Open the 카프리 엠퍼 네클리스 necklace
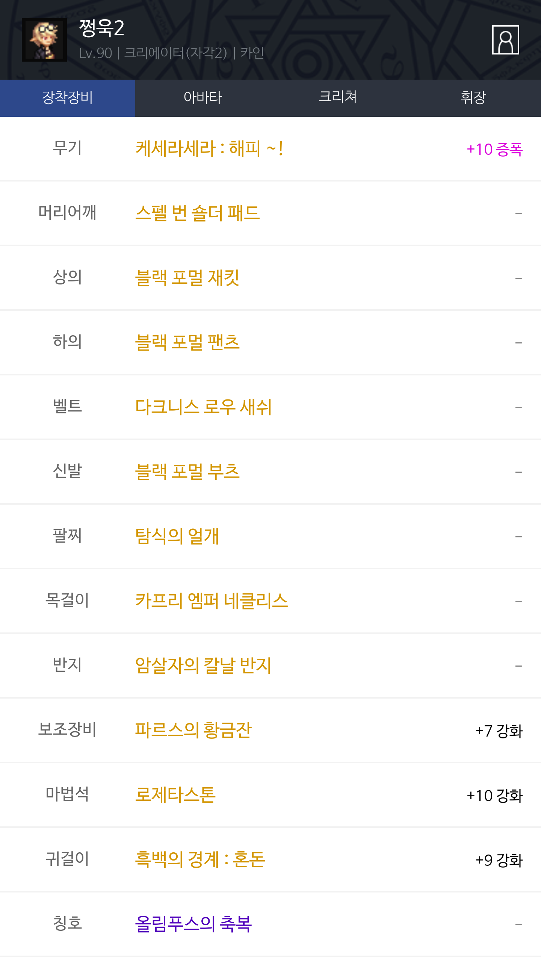The image size is (541, 962). point(211,601)
